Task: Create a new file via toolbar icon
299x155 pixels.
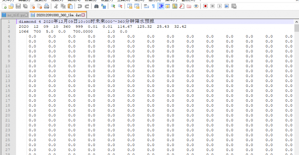Action: click(x=4, y=6)
